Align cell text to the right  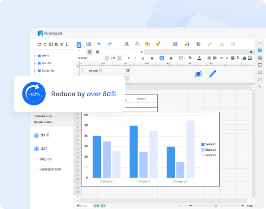pyautogui.click(x=171, y=58)
